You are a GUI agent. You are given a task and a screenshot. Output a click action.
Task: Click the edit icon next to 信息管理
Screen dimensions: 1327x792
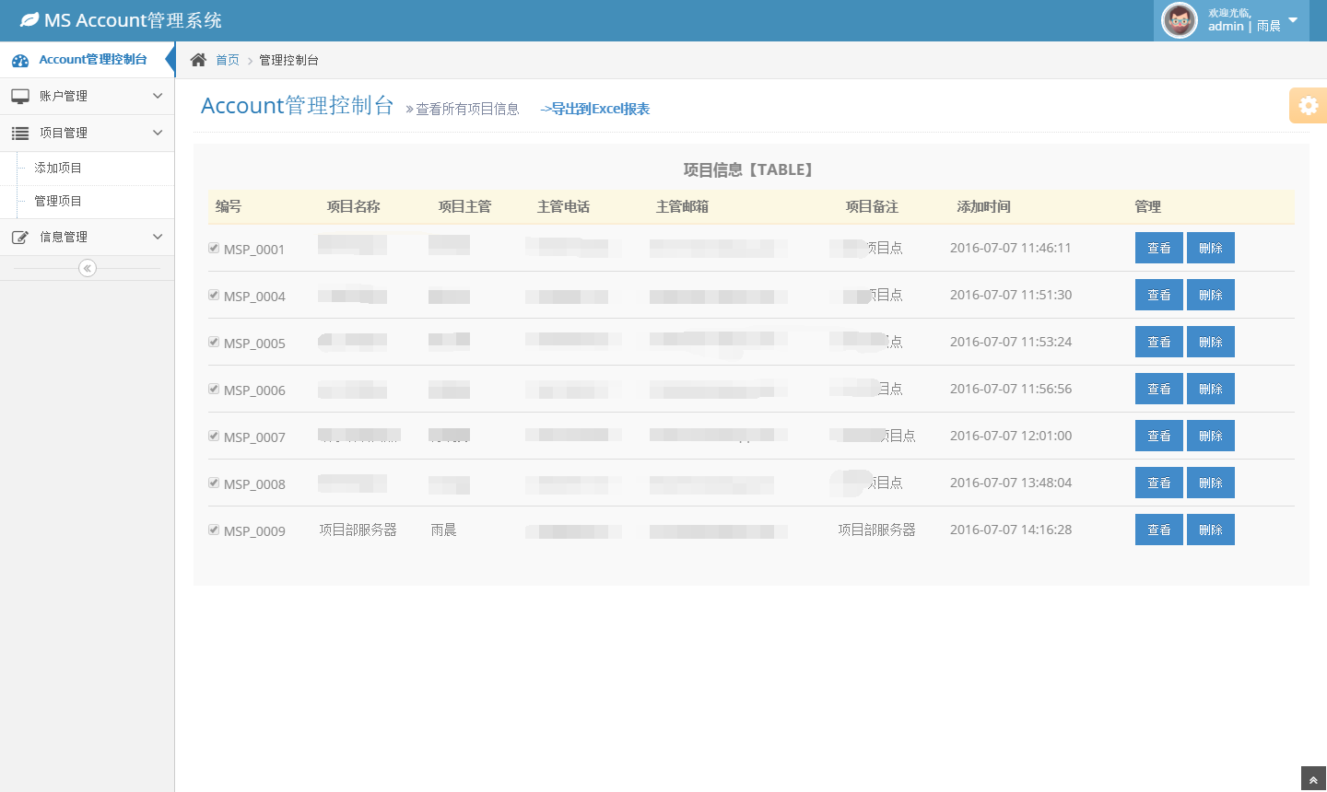coord(20,238)
